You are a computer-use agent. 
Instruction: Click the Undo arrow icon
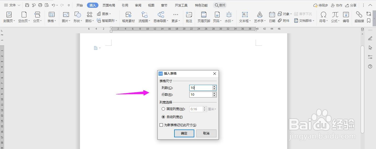(x=54, y=5)
